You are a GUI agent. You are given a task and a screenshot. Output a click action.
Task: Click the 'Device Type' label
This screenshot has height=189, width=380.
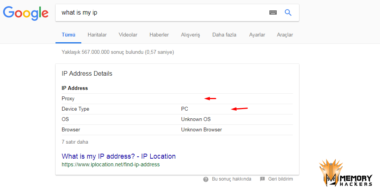click(x=76, y=109)
